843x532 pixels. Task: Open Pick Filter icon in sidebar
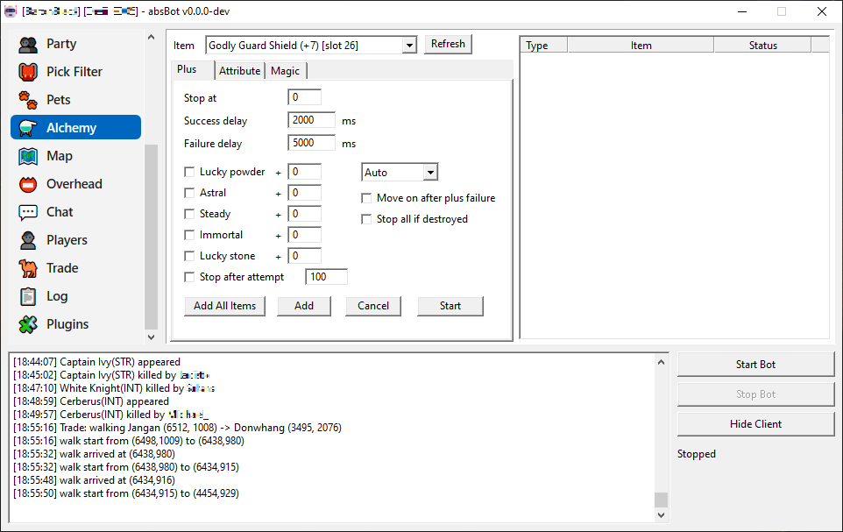28,72
